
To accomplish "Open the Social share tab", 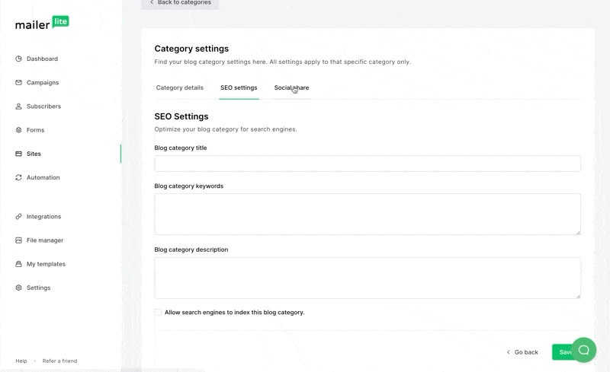I will pyautogui.click(x=291, y=88).
